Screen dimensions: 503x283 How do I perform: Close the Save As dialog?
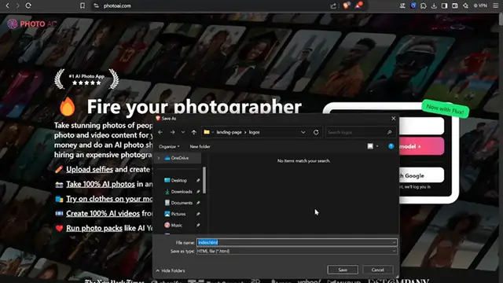(393, 119)
